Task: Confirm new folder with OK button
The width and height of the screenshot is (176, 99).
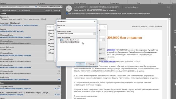Action: pos(80,64)
